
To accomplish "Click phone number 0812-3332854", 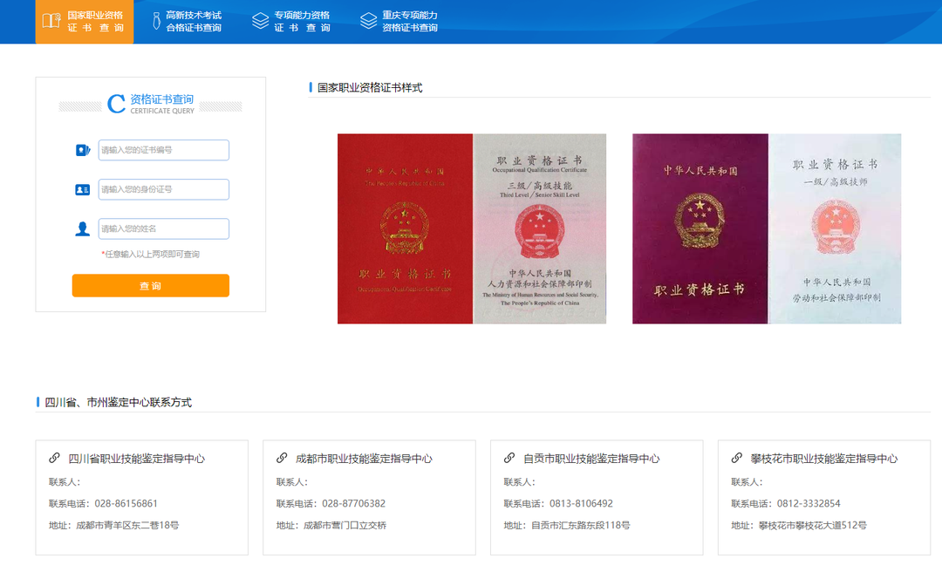I will (x=809, y=503).
